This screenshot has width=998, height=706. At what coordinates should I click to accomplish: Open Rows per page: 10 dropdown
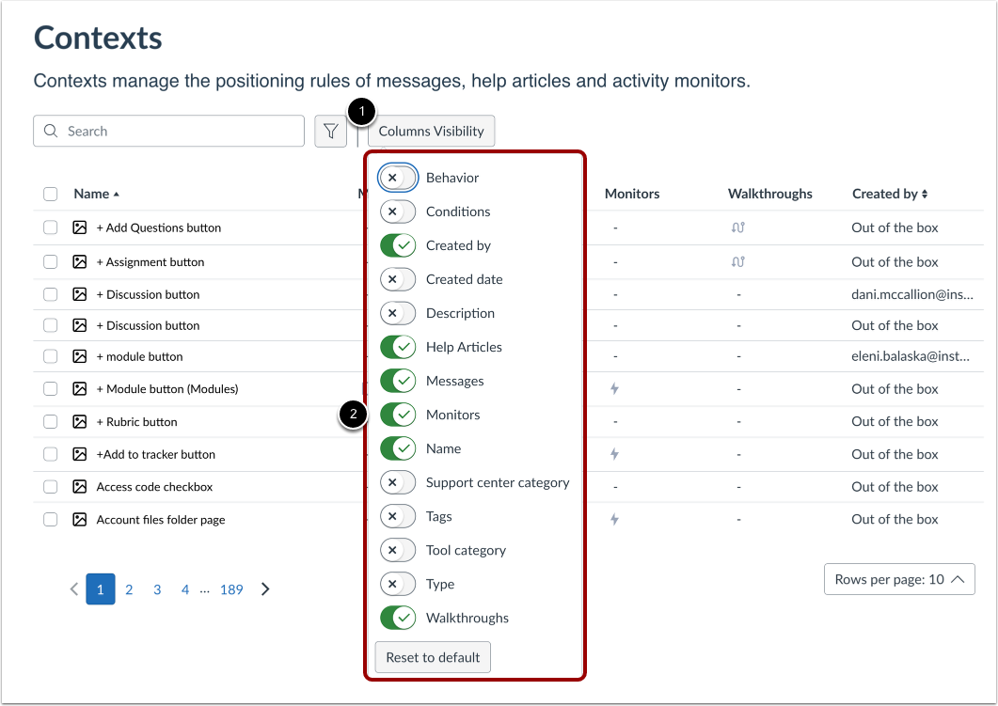click(x=899, y=579)
